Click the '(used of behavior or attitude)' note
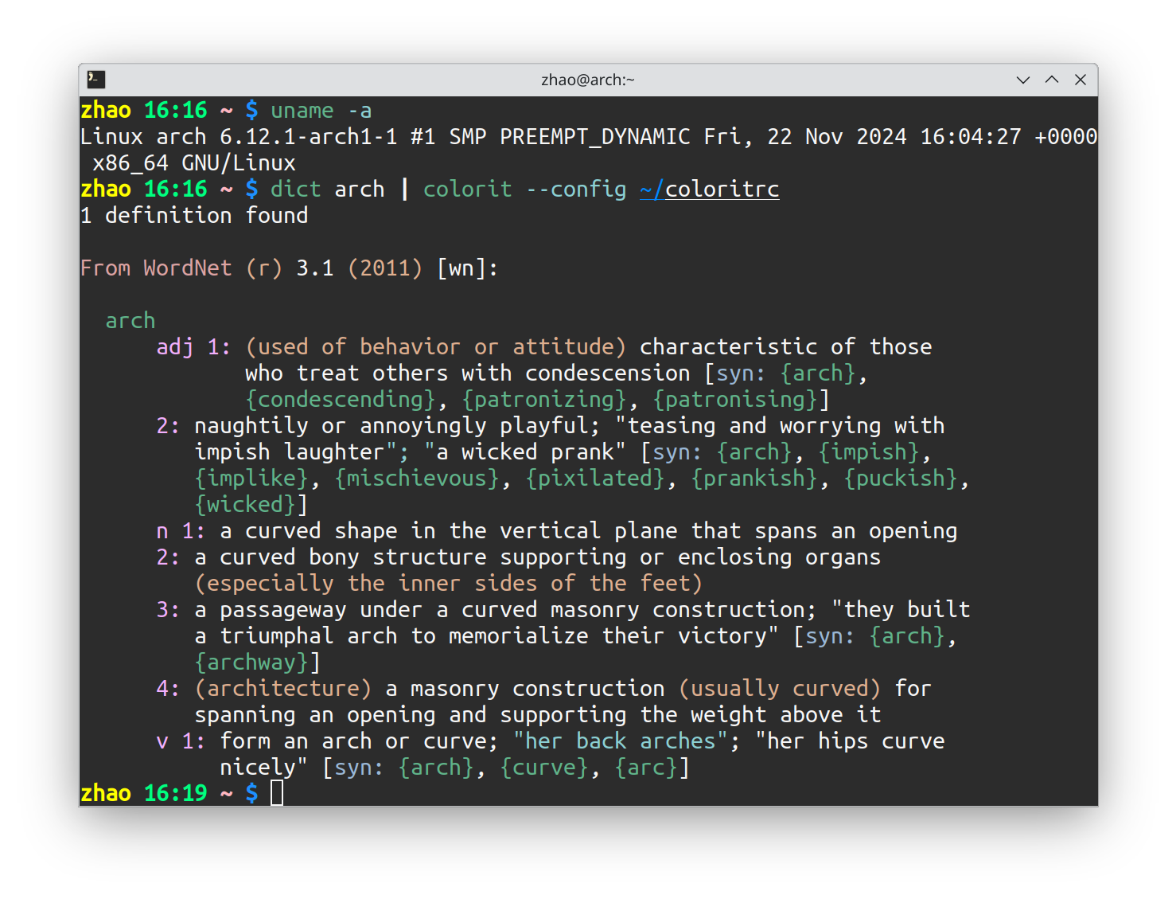Viewport: 1176px width, 899px height. (436, 346)
